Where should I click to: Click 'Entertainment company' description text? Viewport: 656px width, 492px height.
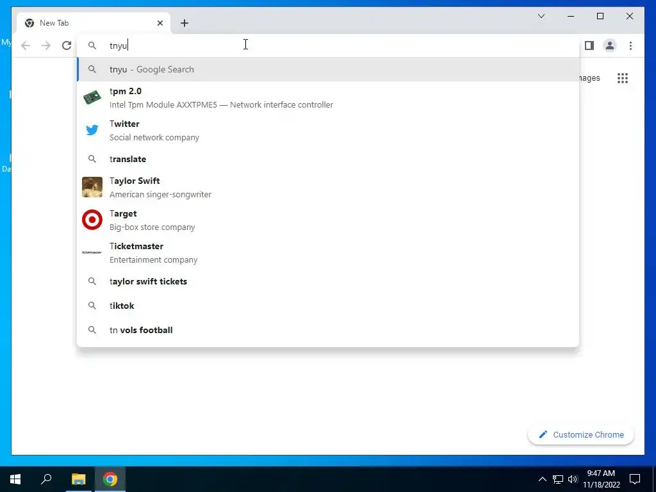(x=154, y=260)
